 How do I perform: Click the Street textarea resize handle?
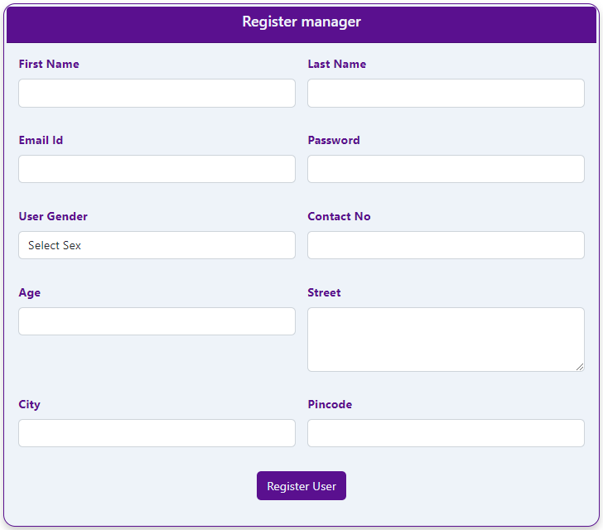(x=580, y=367)
